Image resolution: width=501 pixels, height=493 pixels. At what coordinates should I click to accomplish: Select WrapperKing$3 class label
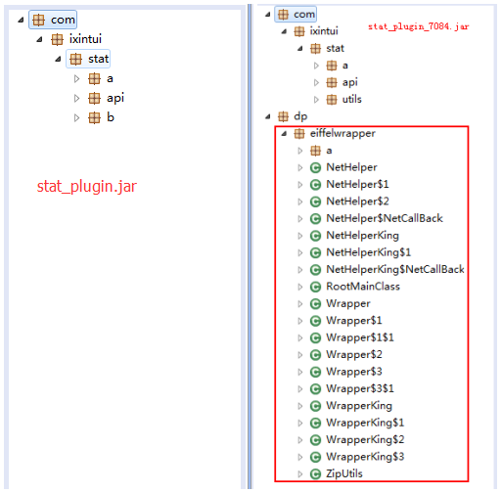(365, 457)
